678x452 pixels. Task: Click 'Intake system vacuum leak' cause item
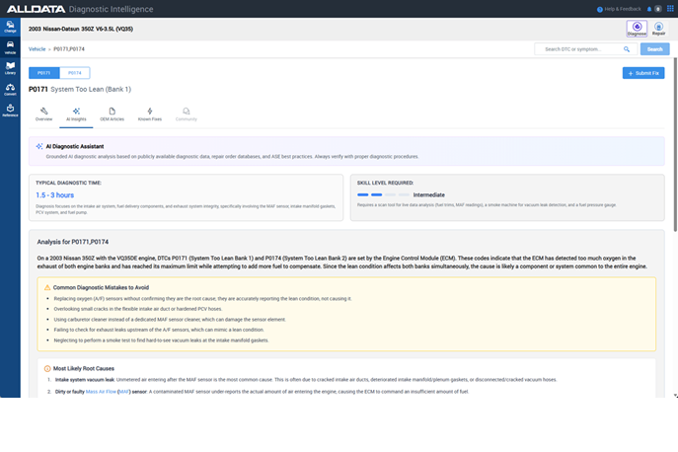coord(85,380)
